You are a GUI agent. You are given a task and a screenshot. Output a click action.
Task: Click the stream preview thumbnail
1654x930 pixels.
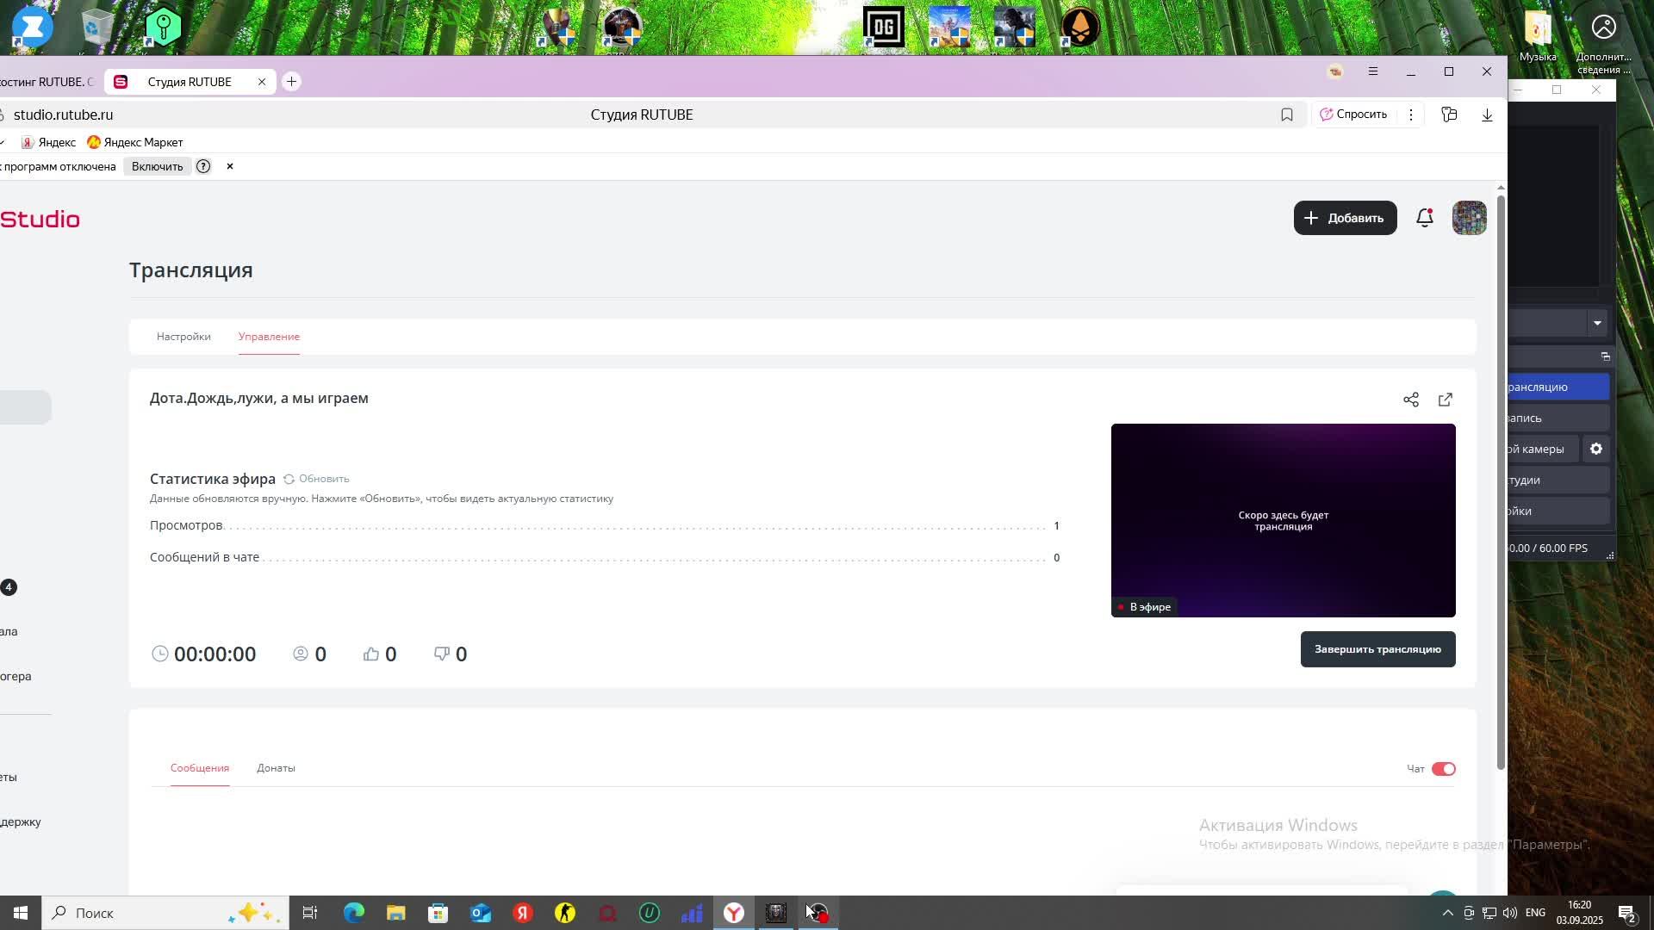(x=1283, y=520)
